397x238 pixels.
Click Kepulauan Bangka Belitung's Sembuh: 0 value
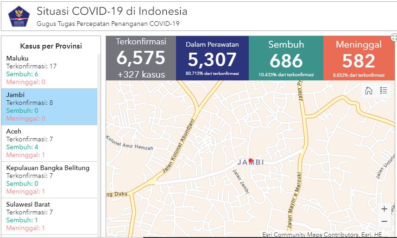click(22, 183)
